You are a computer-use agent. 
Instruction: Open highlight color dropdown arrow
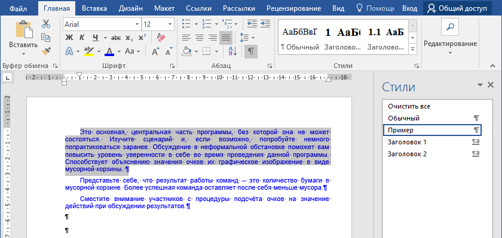(x=99, y=51)
